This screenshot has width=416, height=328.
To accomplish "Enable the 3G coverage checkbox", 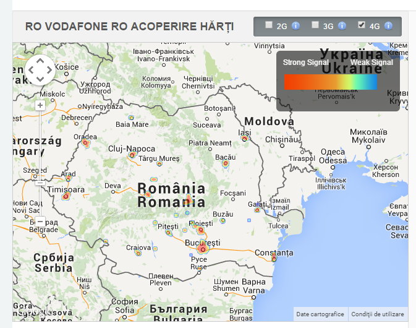I will (x=315, y=25).
